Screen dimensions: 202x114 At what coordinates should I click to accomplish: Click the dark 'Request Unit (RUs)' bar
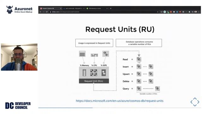point(94,81)
